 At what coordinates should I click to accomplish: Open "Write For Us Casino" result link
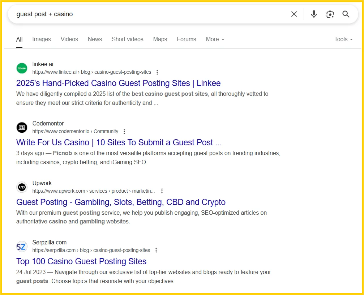point(119,142)
